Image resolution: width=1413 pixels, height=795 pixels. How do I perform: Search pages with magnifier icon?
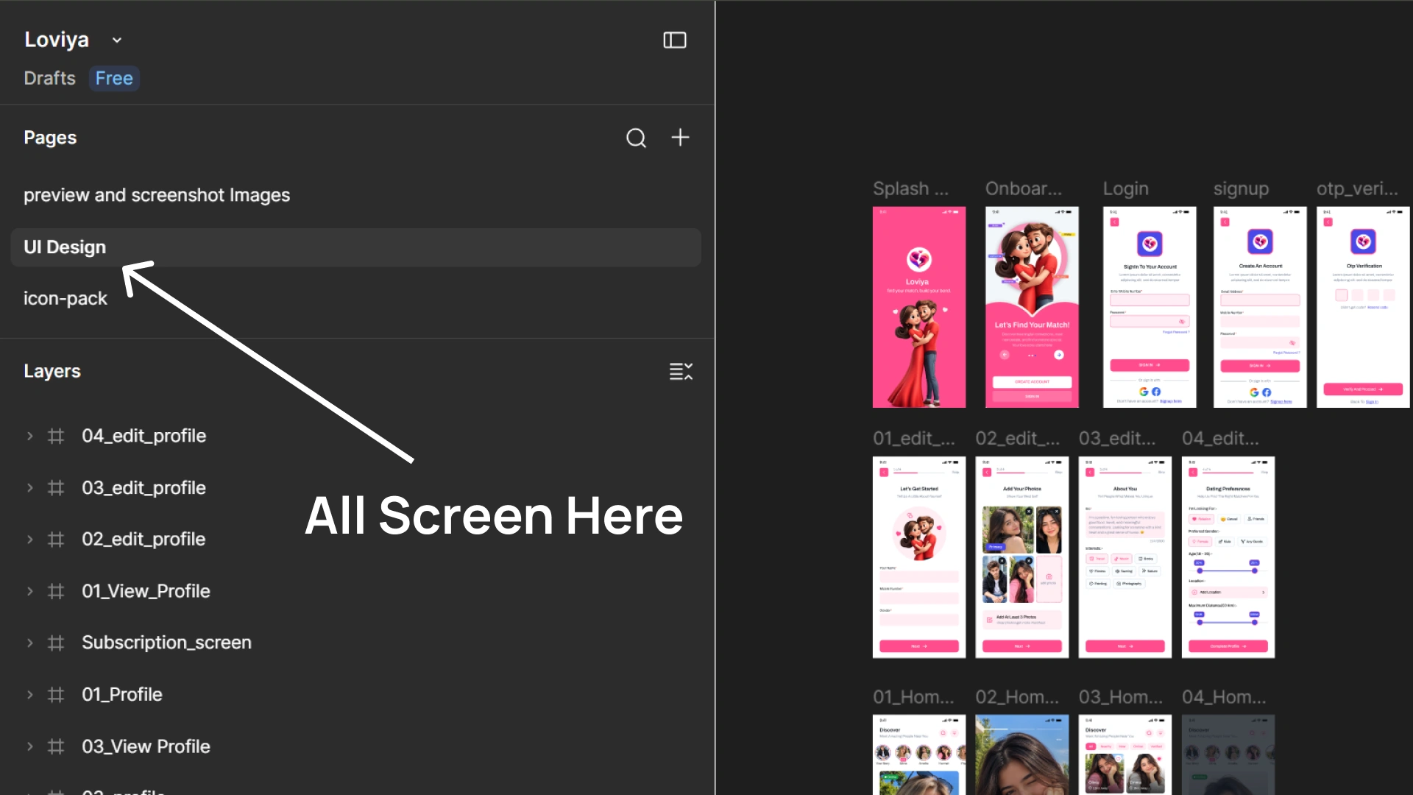point(636,138)
